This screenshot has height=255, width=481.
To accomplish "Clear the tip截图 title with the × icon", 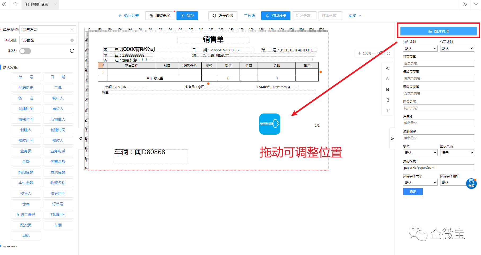I will tap(72, 40).
